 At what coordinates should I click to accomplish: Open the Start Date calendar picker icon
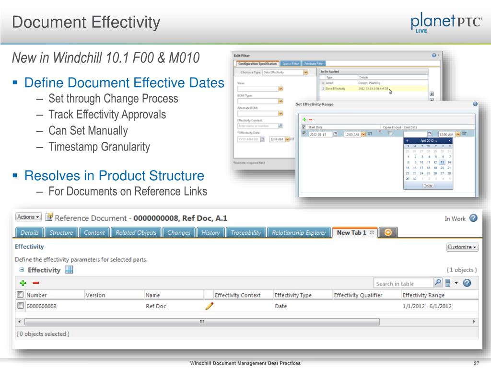click(x=335, y=134)
